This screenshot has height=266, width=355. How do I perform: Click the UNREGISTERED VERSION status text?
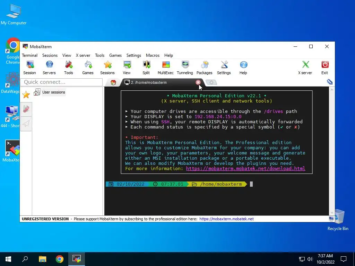pyautogui.click(x=45, y=219)
